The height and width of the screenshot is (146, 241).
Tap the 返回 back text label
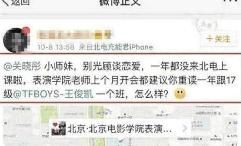tap(21, 2)
